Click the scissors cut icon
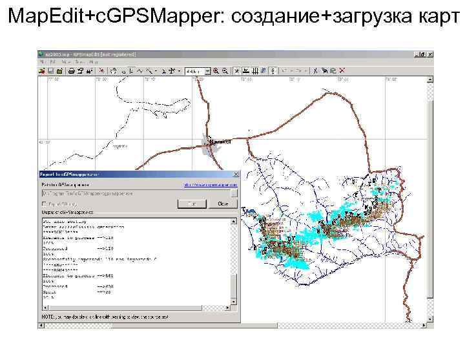This screenshot has height=349, width=465. pyautogui.click(x=316, y=71)
